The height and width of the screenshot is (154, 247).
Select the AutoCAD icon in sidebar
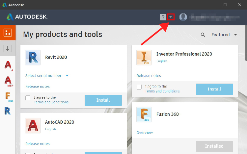(8, 65)
